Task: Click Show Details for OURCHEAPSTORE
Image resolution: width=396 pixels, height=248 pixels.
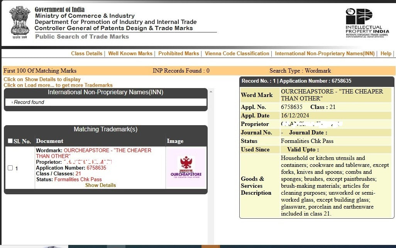Action: [100, 185]
